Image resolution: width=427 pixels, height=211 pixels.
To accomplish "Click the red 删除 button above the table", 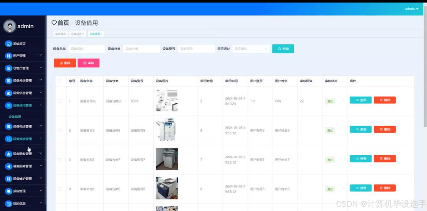I will point(65,63).
